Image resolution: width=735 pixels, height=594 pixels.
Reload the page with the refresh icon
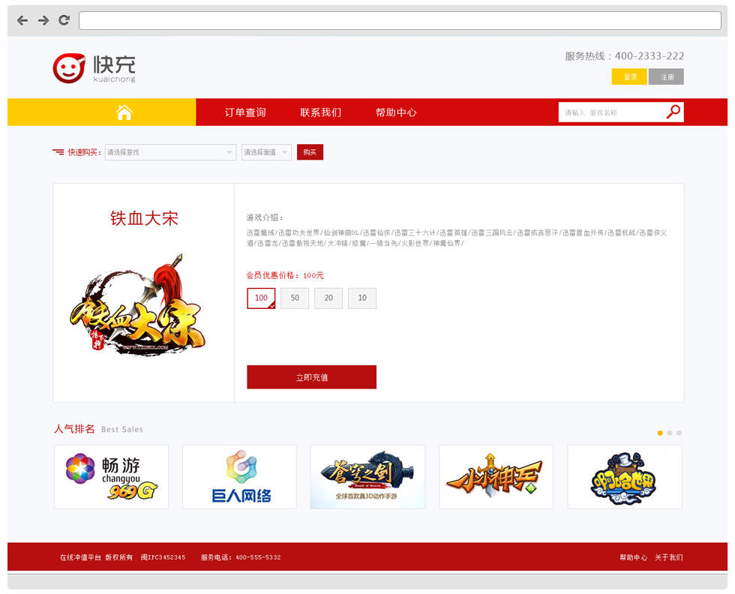pyautogui.click(x=64, y=19)
